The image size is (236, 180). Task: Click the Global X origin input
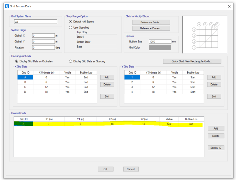tap(43, 36)
